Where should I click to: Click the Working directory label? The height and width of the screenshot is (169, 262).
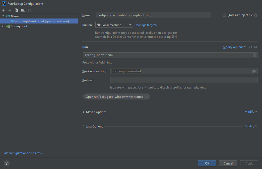(95, 71)
